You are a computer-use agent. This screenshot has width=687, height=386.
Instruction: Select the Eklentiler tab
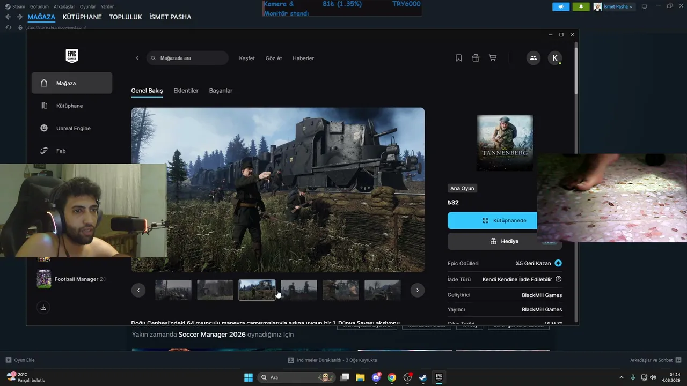[186, 91]
